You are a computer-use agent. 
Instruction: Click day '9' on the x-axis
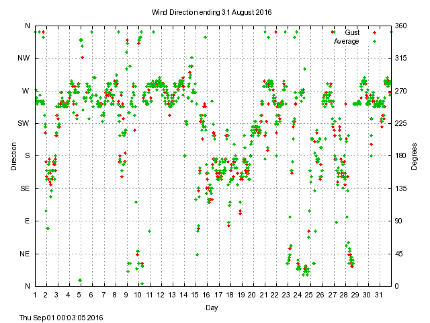tap(126, 295)
